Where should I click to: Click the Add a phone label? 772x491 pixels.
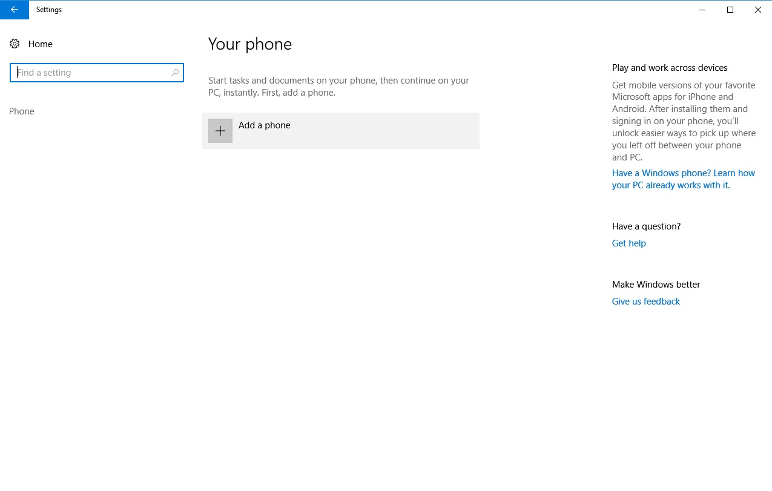[x=265, y=125]
